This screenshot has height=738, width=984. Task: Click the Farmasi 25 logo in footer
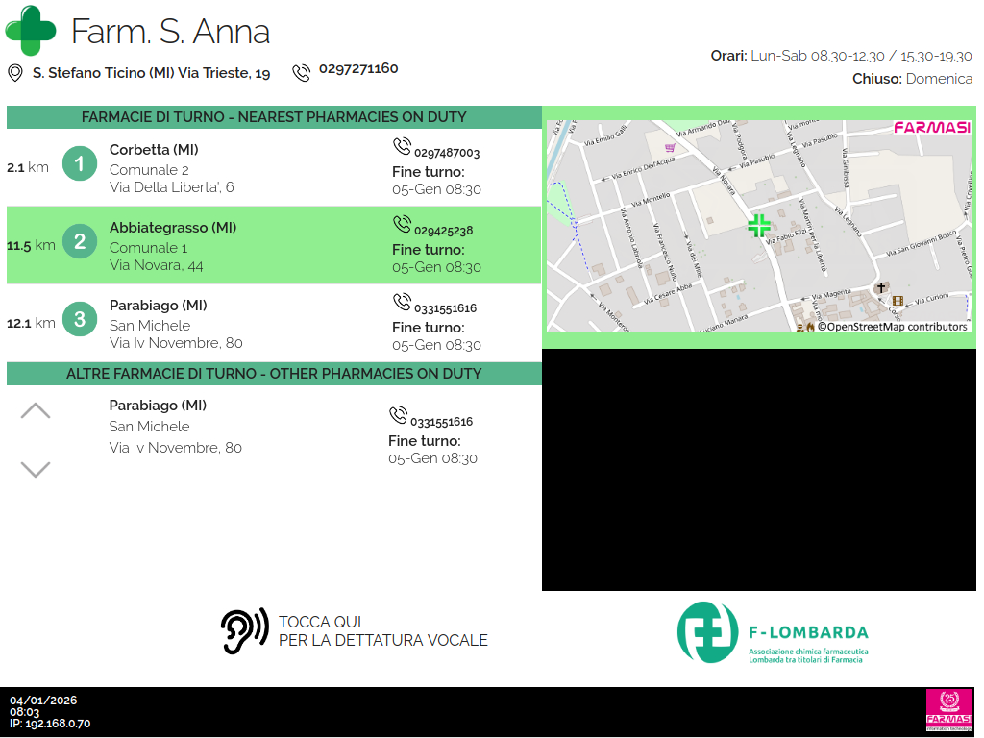tap(948, 711)
